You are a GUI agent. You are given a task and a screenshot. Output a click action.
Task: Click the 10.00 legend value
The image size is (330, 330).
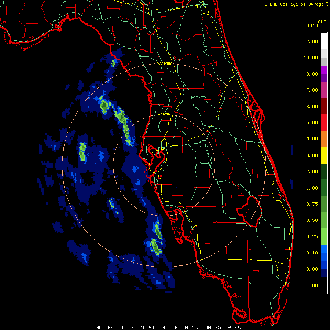coord(311,58)
